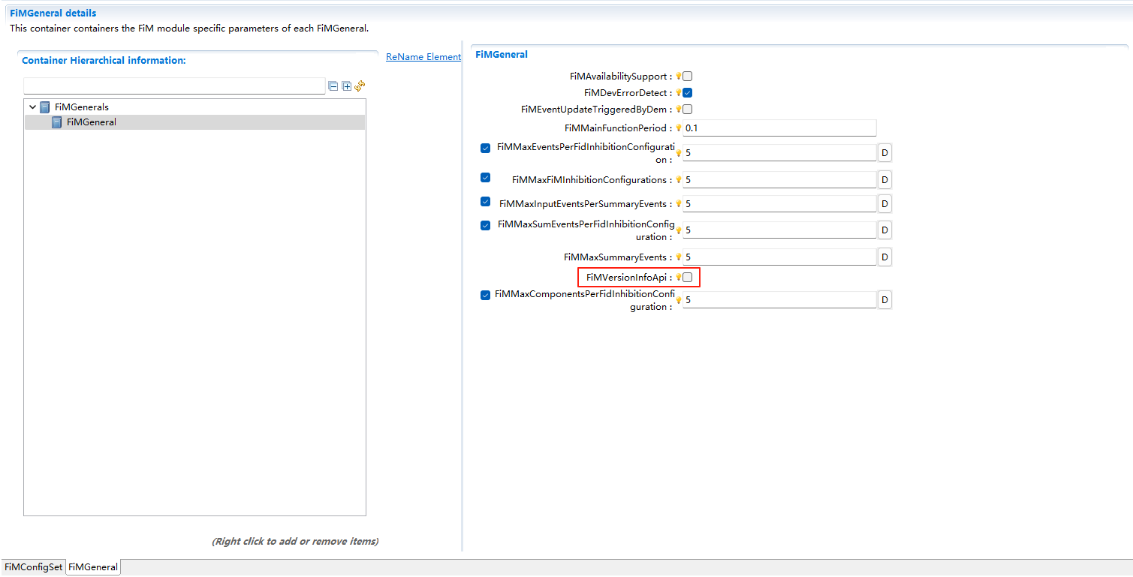Toggle the FiMAvailabilitySupport checkbox
This screenshot has height=577, width=1133.
click(x=686, y=76)
